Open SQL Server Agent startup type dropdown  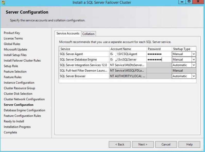(194, 54)
